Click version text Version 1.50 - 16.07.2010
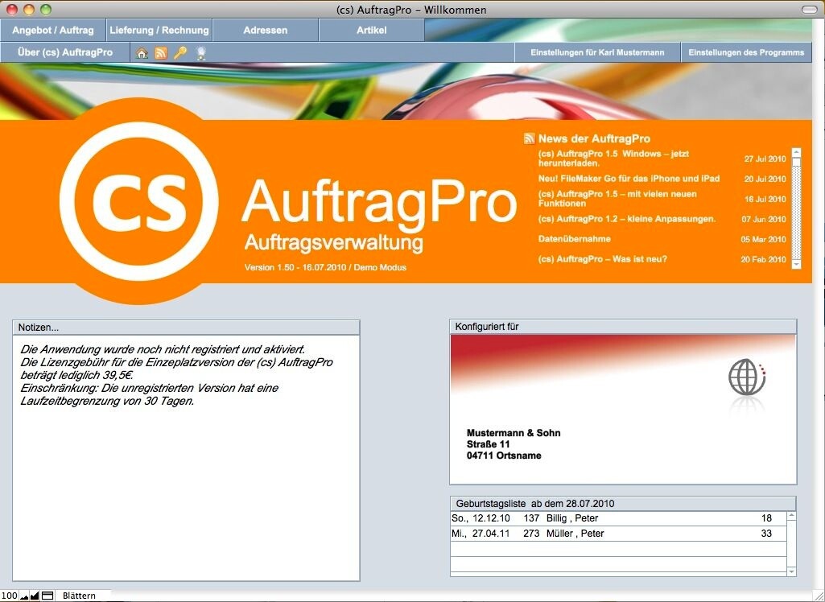Screen dimensions: 825x602 tap(295, 267)
